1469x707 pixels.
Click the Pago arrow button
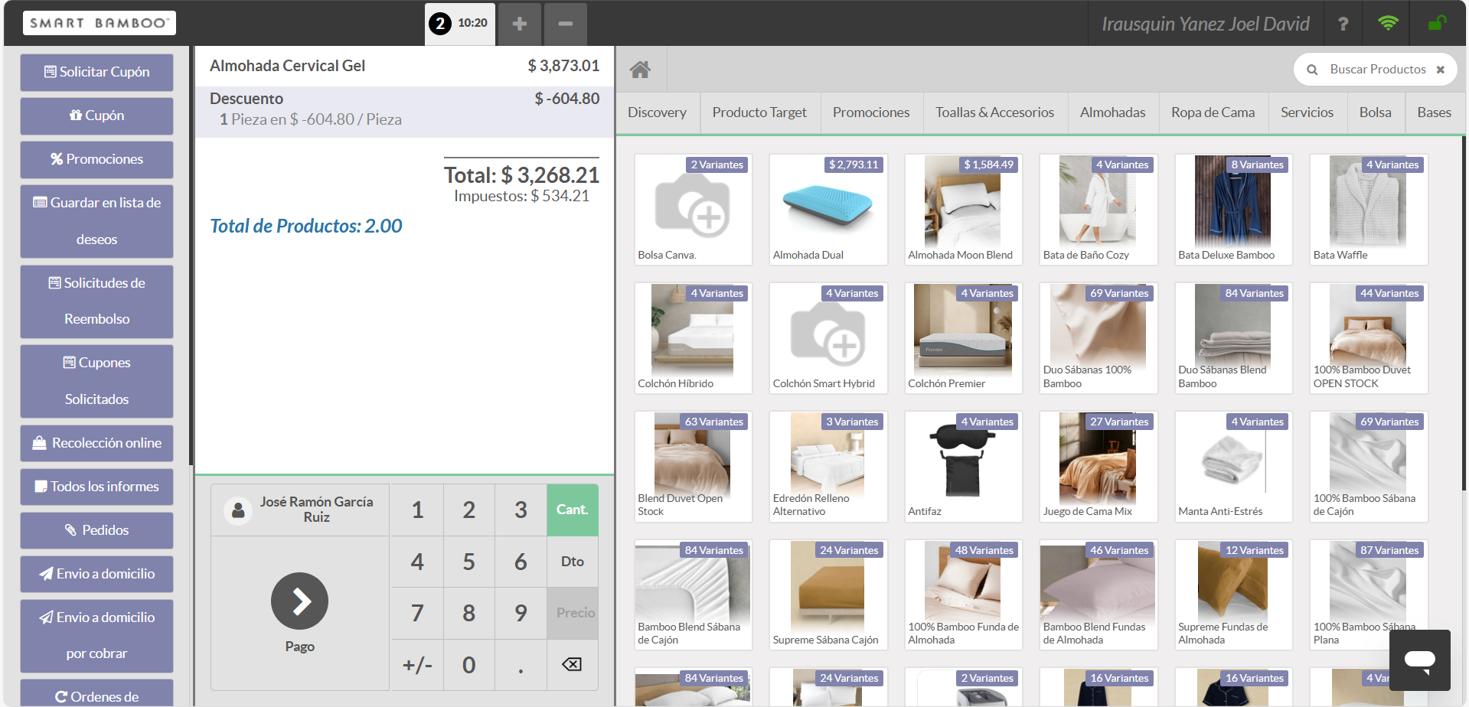click(299, 601)
